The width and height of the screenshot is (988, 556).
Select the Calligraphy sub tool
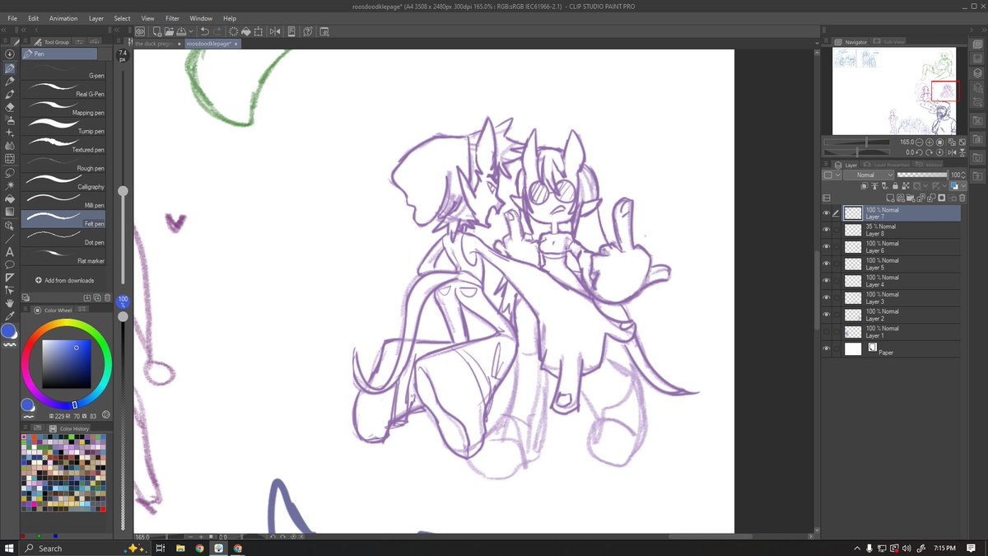click(65, 182)
